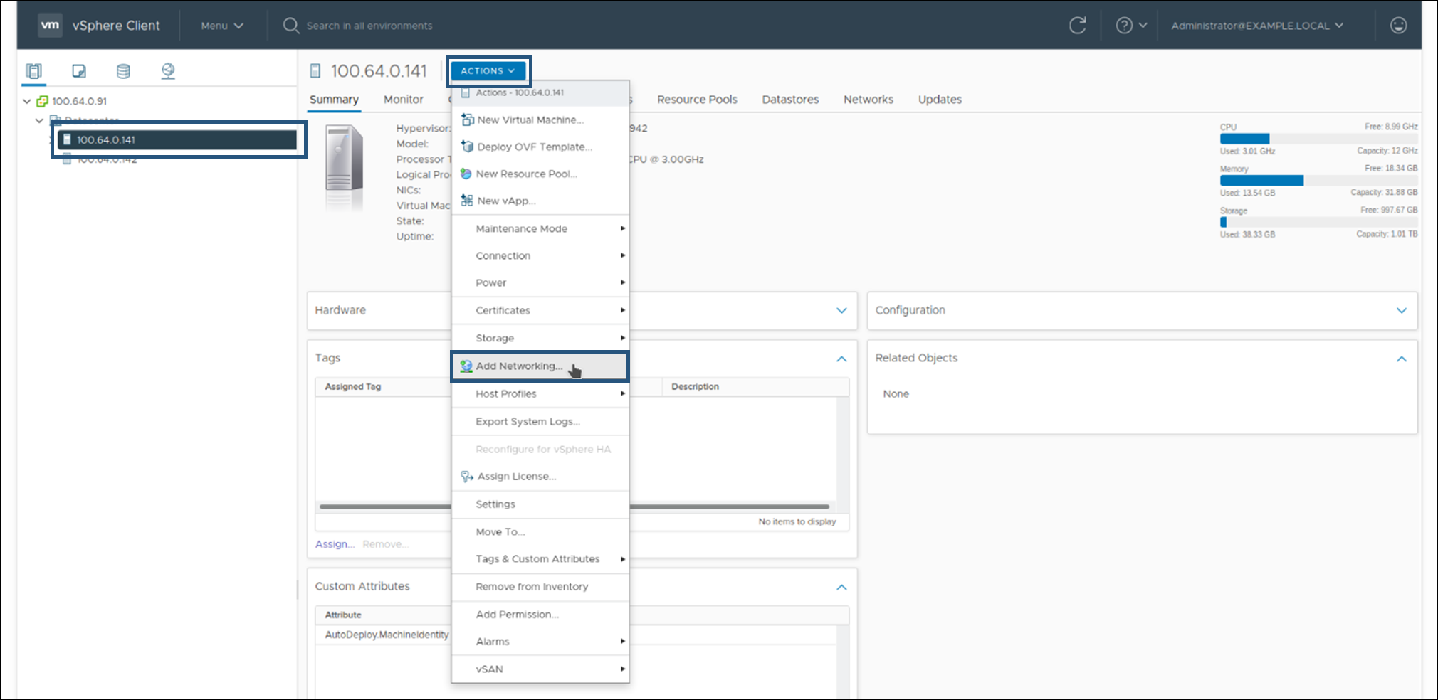
Task: Click Add Networking globe icon
Action: 466,366
